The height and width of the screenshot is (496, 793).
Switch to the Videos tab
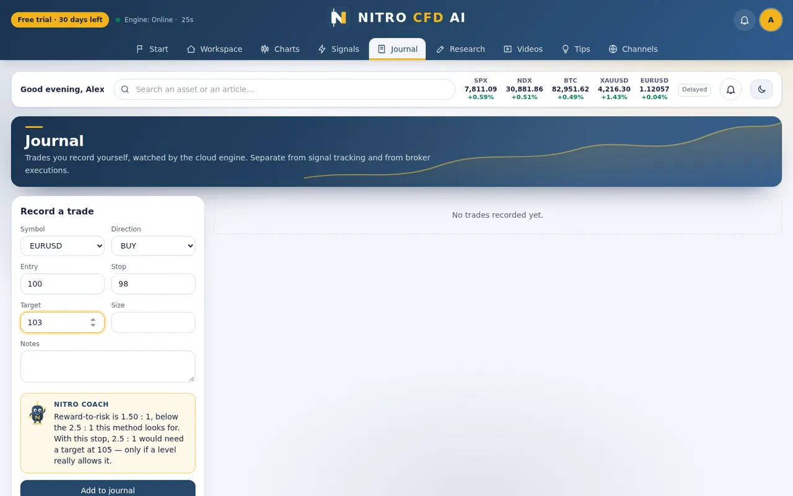point(523,49)
